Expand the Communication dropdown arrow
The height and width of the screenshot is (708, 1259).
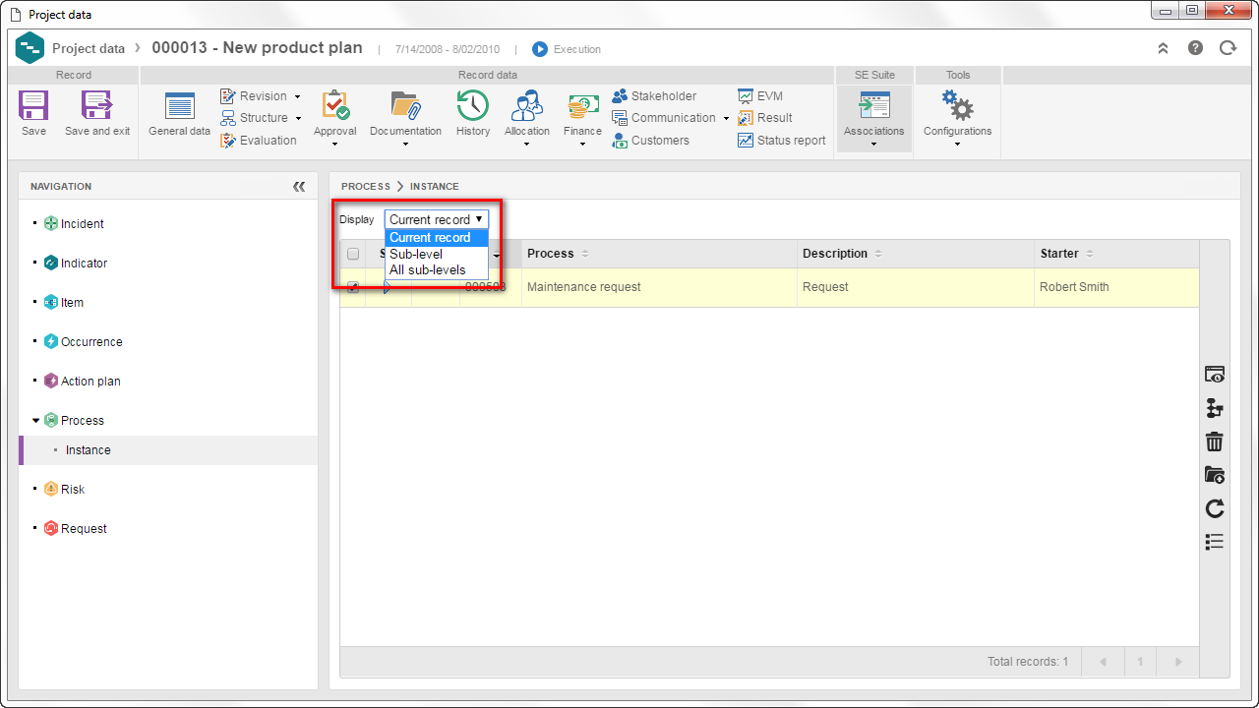726,119
